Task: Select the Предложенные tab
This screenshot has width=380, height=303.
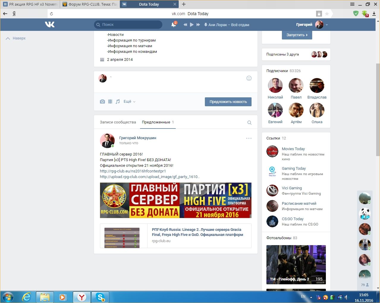Action: point(158,122)
